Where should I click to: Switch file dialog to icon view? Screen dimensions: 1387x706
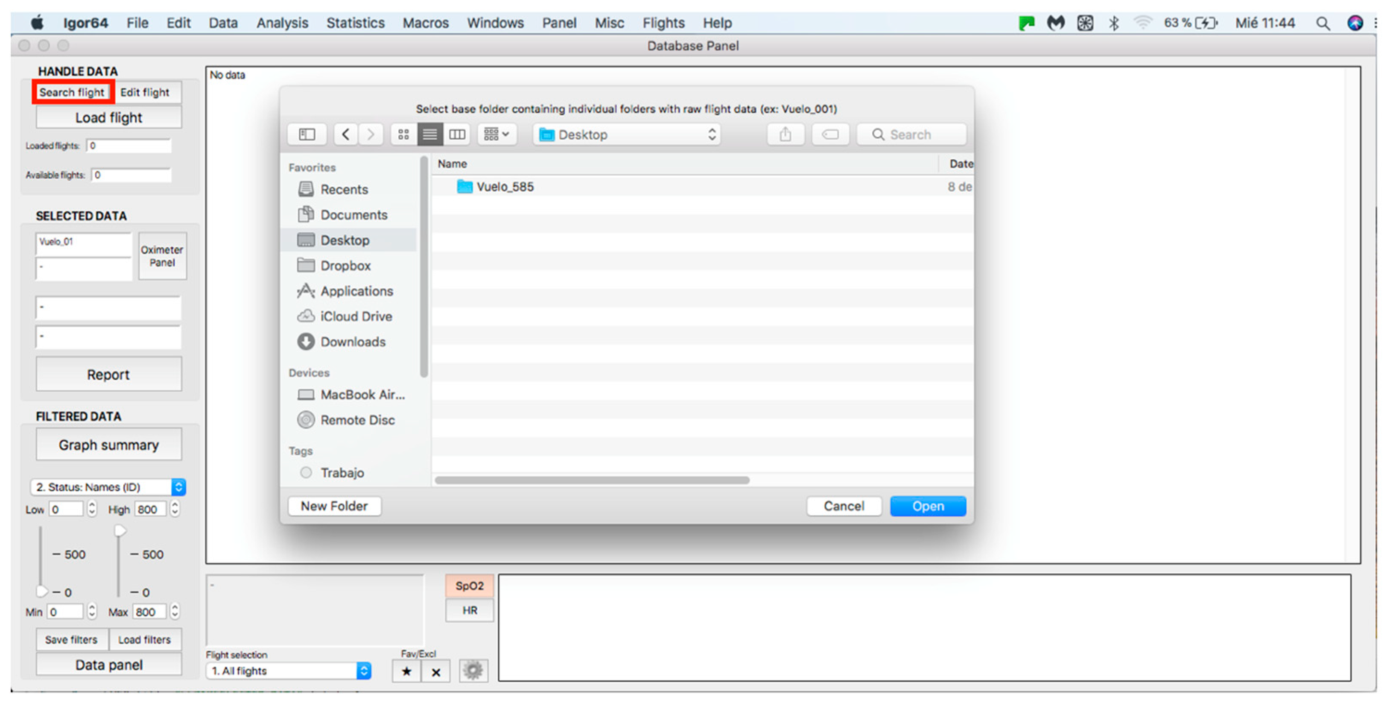[x=403, y=134]
